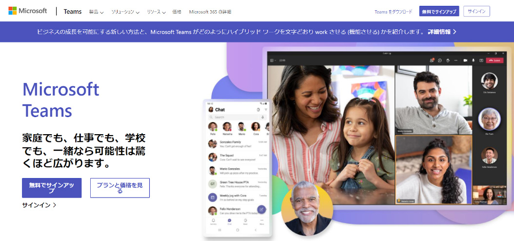The height and width of the screenshot is (241, 514).
Task: Click the share screen icon beside Leave
Action: pos(481,60)
